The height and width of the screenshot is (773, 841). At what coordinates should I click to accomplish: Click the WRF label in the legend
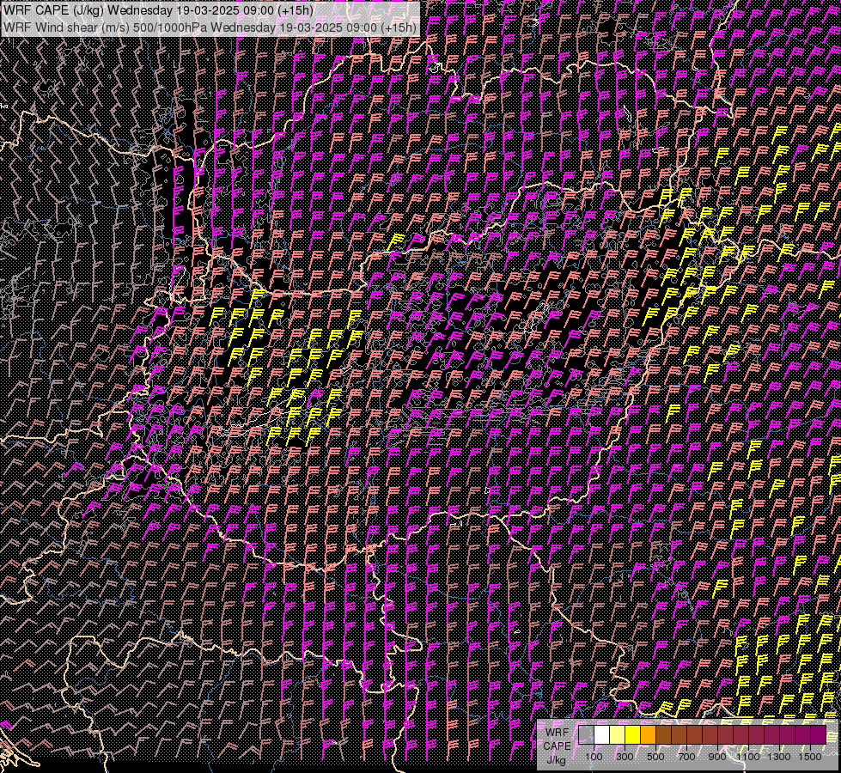[557, 733]
